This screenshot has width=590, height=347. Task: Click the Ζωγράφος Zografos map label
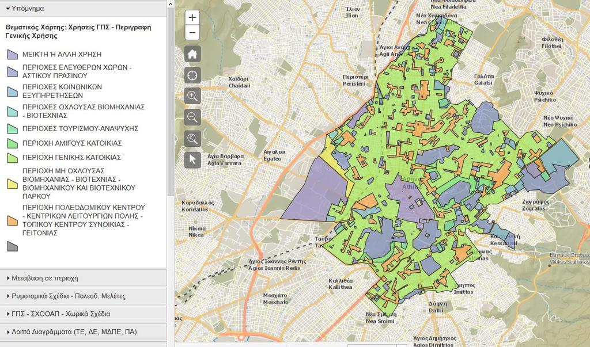[x=535, y=205]
